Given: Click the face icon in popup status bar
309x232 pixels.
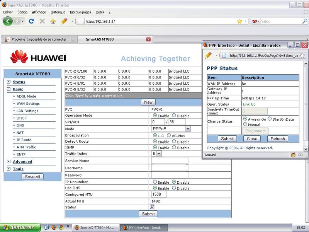Looking at the screenshot, I should [x=293, y=155].
